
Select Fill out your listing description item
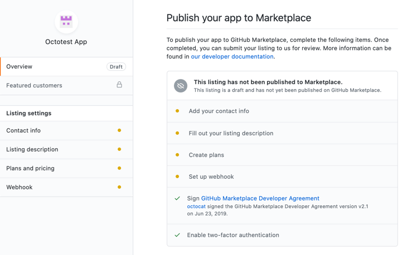(283, 133)
